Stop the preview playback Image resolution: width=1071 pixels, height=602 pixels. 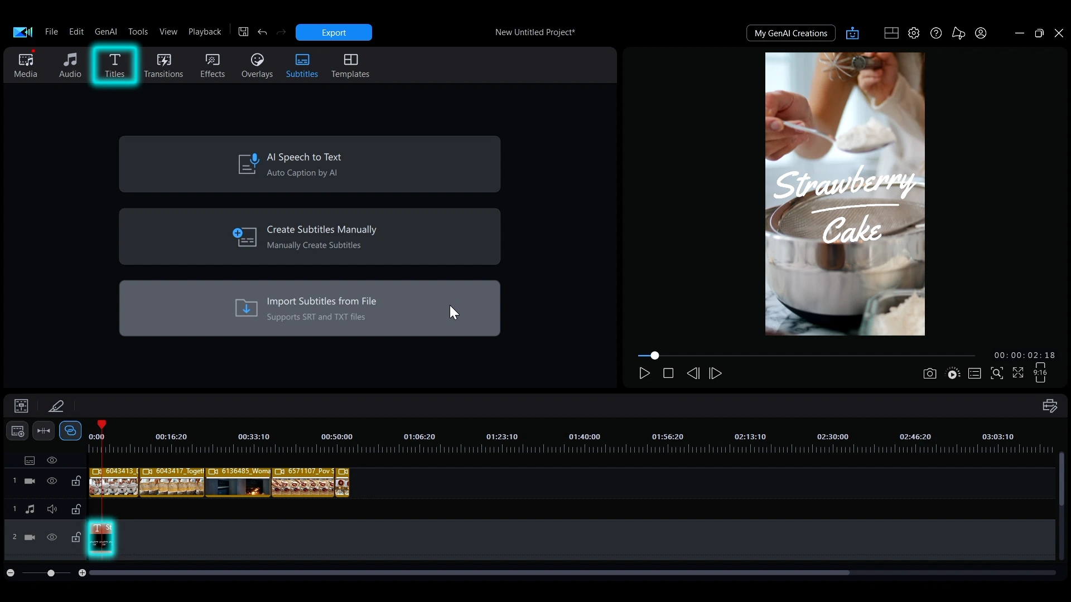668,373
